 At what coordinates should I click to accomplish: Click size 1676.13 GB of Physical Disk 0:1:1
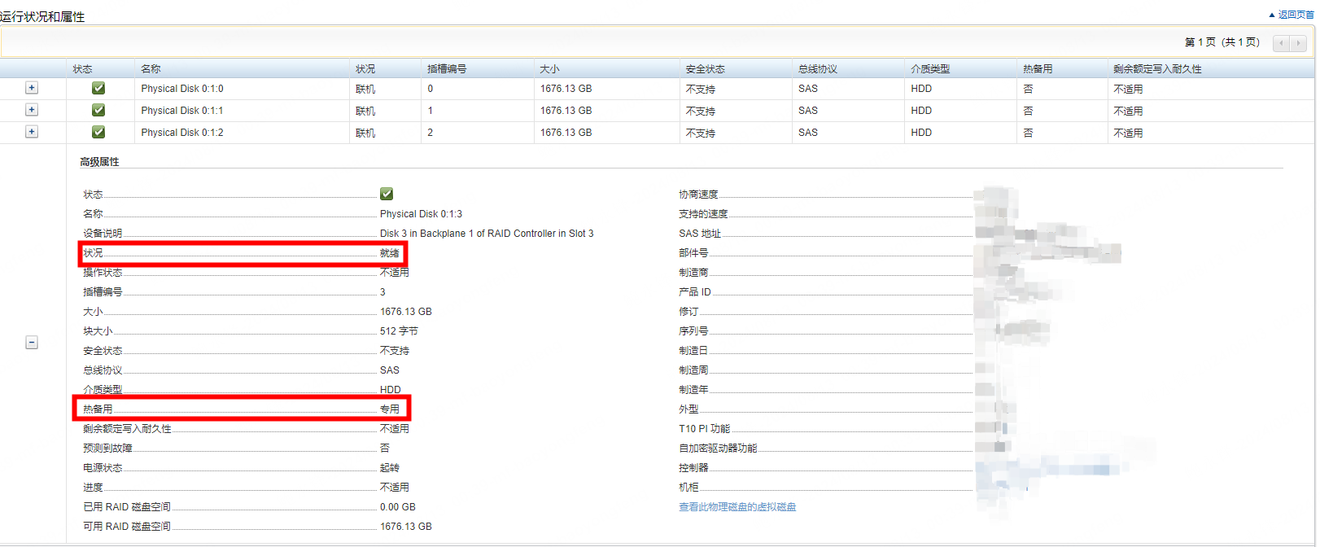[x=566, y=111]
